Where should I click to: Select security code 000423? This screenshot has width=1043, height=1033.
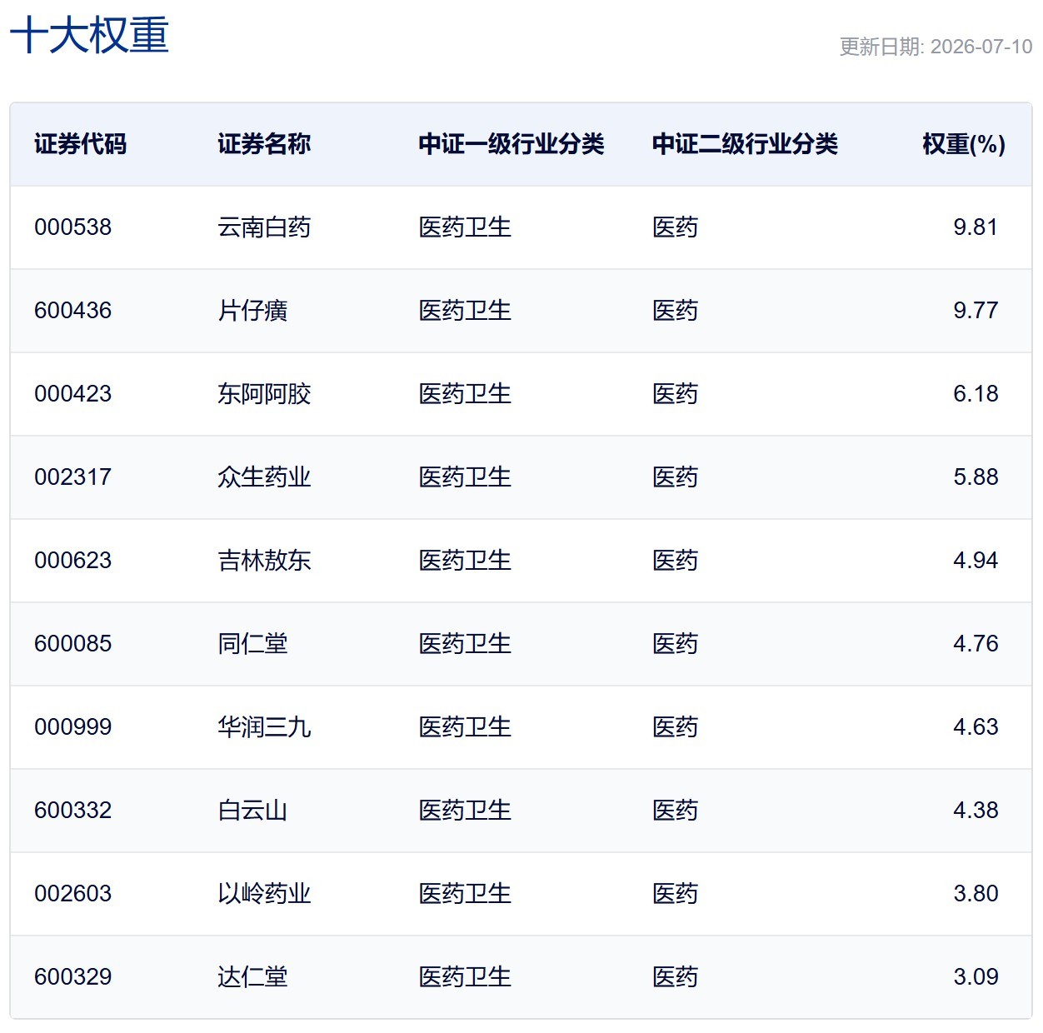pyautogui.click(x=73, y=394)
